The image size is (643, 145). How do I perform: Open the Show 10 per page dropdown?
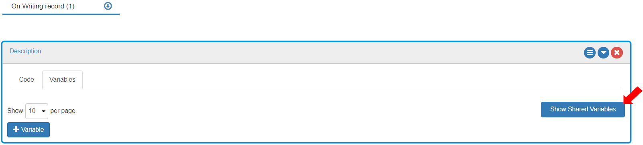[37, 111]
